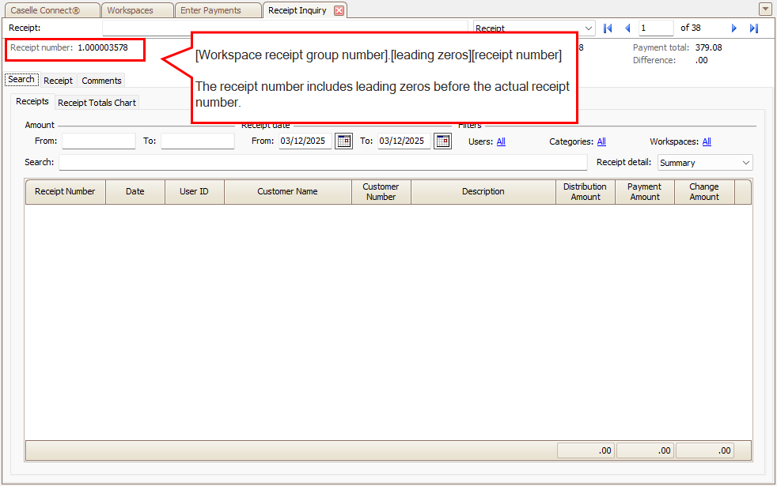Click the Distribution Amount total .00 cell
Image resolution: width=777 pixels, height=486 pixels.
tap(586, 450)
